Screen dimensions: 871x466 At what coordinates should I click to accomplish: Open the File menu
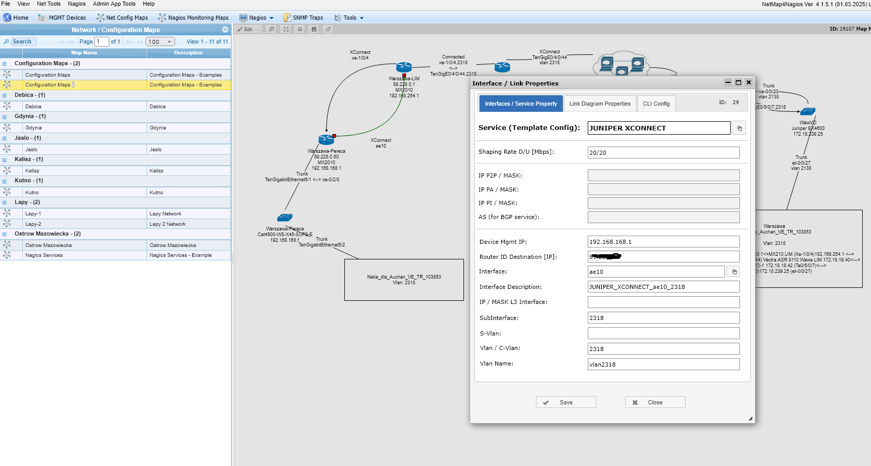(6, 4)
